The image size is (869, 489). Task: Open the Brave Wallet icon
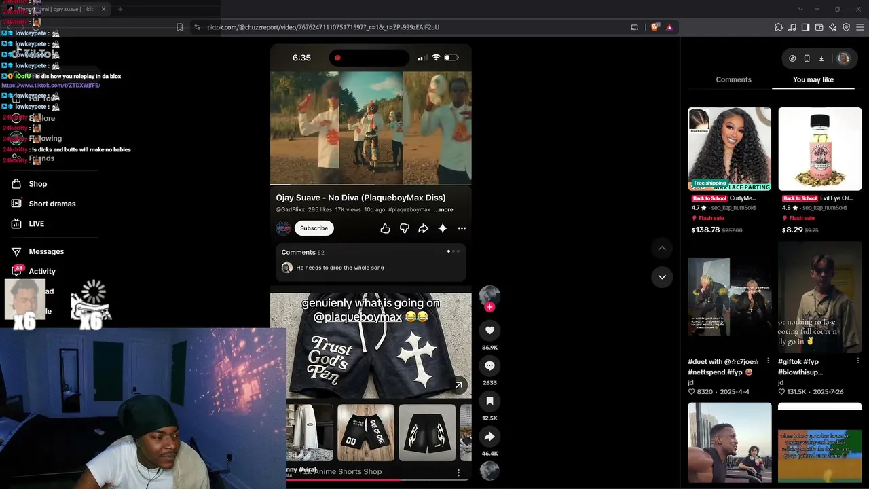[819, 27]
